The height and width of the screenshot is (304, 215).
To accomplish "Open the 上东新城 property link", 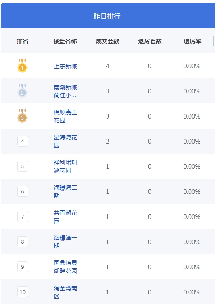I will pyautogui.click(x=66, y=66).
